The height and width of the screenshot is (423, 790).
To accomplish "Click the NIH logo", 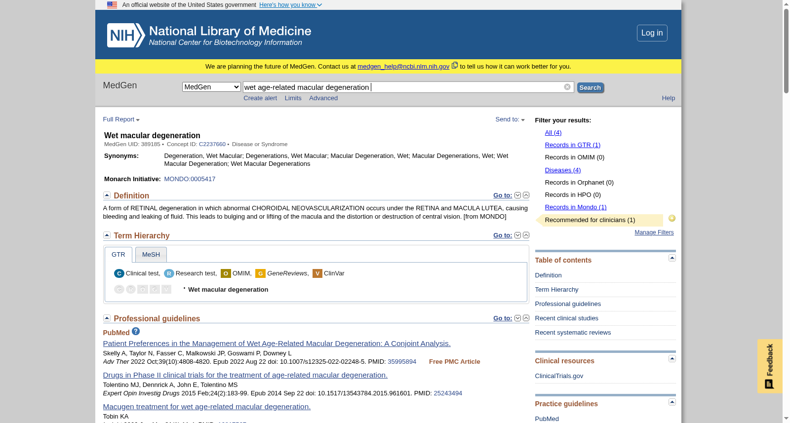I will point(126,35).
